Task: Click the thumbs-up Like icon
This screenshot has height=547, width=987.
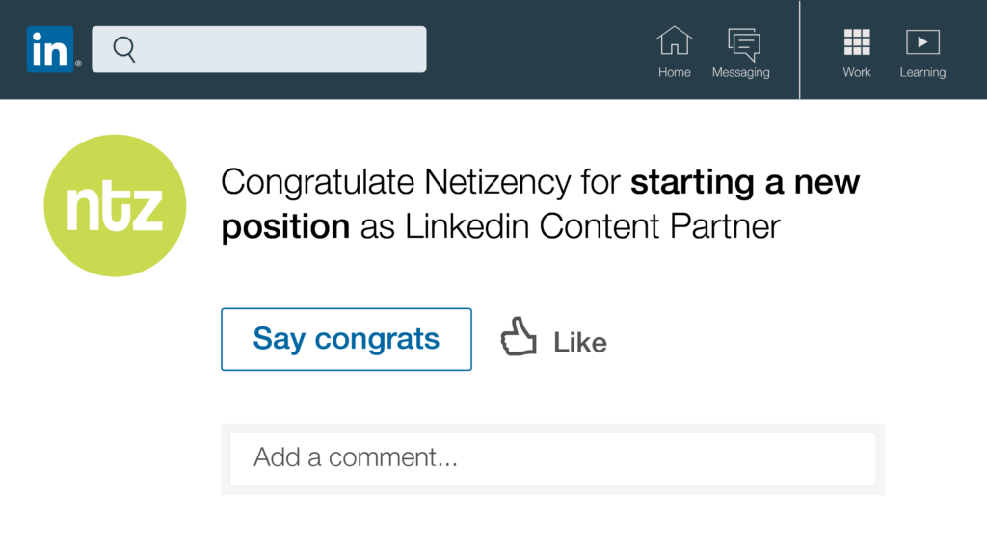Action: [519, 338]
